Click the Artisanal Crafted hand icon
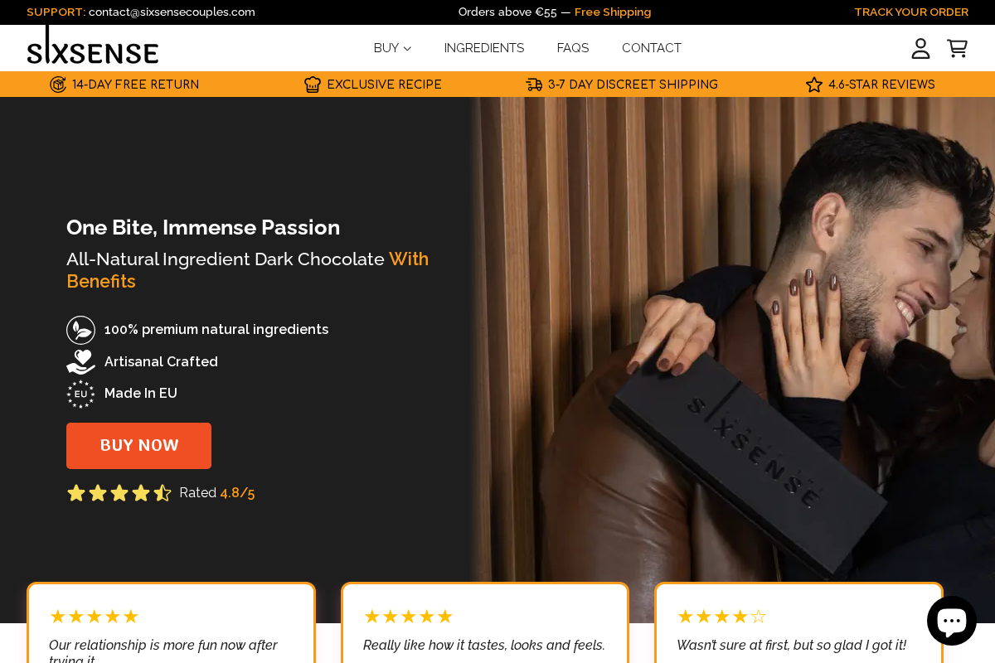The height and width of the screenshot is (663, 995). 80,361
